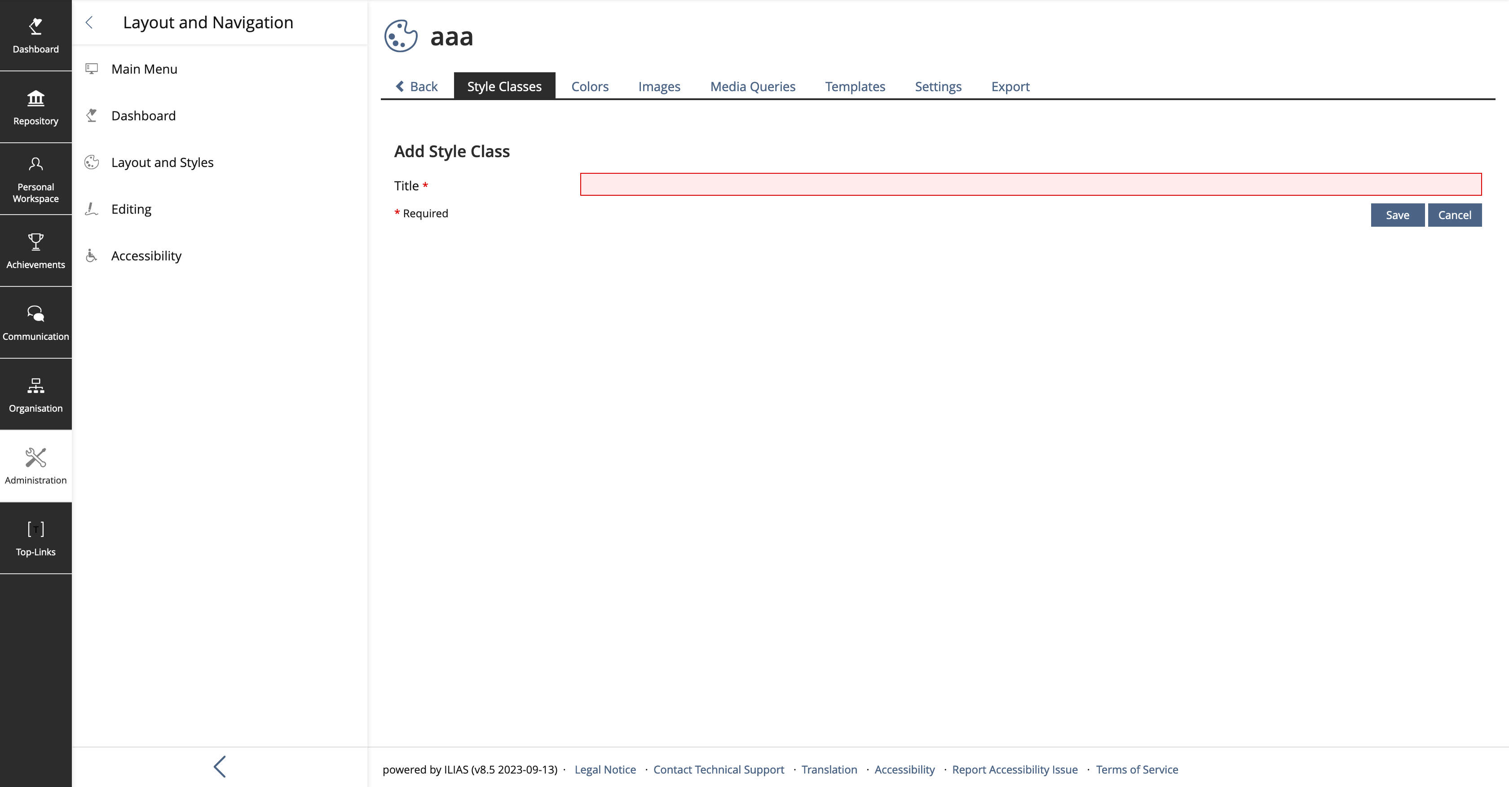Switch to the Colors tab

(589, 87)
